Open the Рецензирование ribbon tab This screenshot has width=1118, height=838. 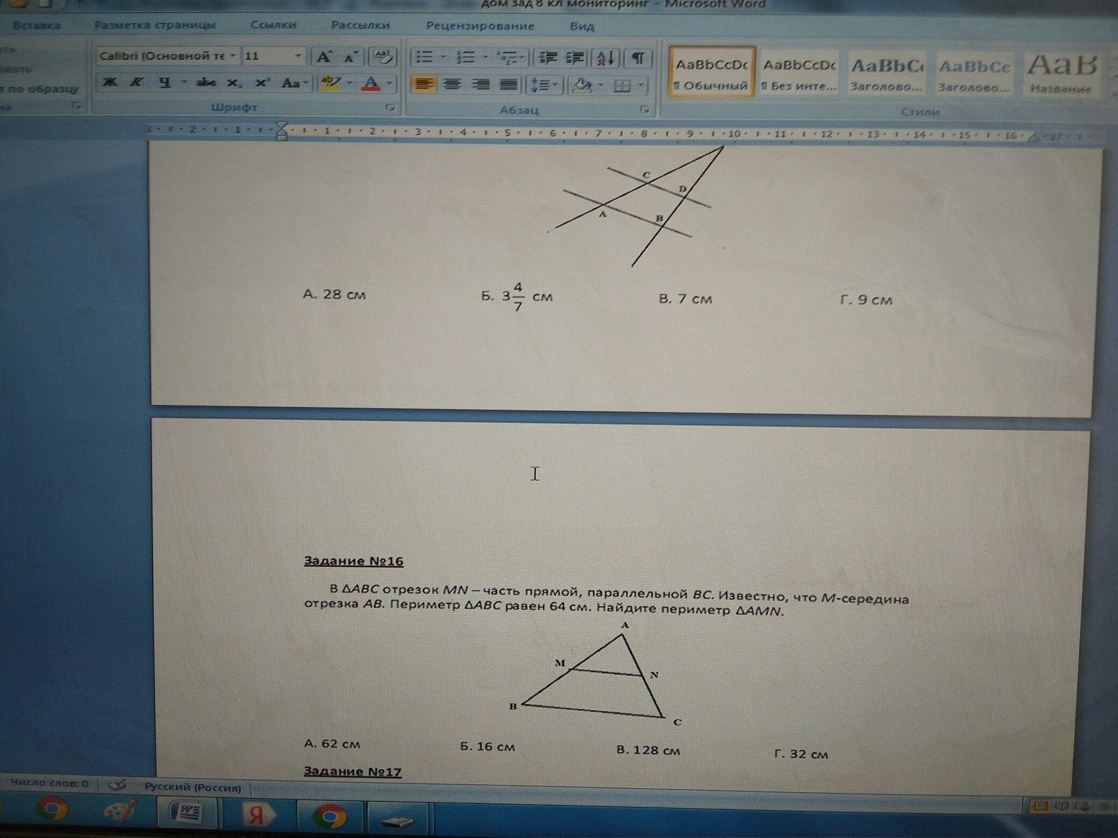point(479,26)
